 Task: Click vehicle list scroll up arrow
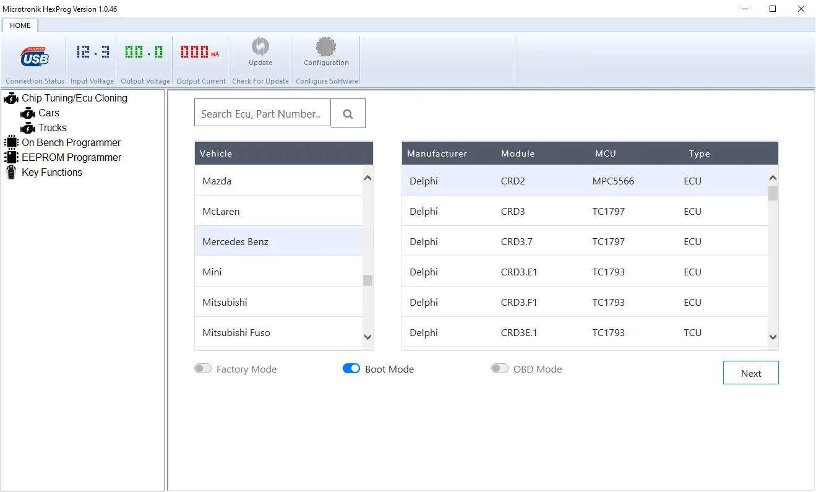368,178
